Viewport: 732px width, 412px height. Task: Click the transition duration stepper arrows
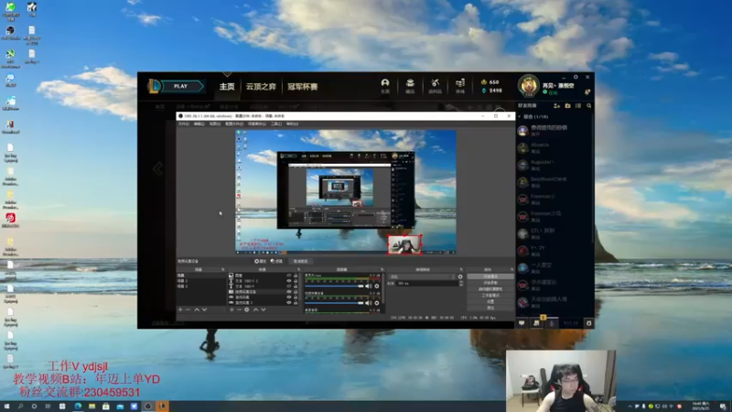(x=461, y=284)
